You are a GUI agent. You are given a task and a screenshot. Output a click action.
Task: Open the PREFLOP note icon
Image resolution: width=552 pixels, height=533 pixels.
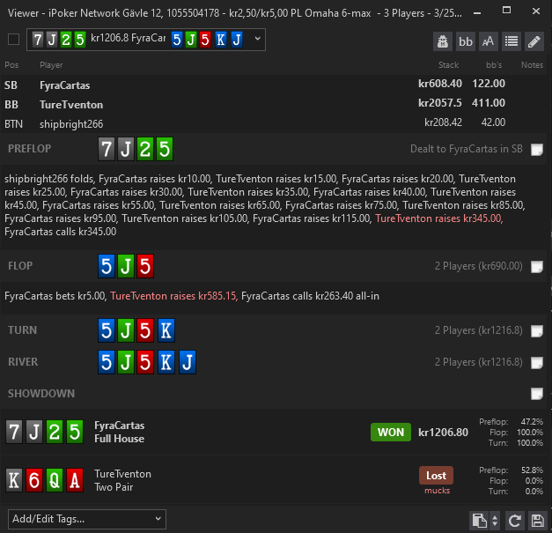(x=536, y=150)
